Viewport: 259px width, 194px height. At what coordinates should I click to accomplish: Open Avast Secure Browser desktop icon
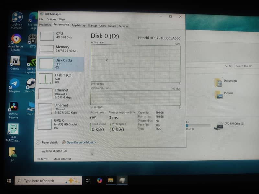(x=16, y=42)
